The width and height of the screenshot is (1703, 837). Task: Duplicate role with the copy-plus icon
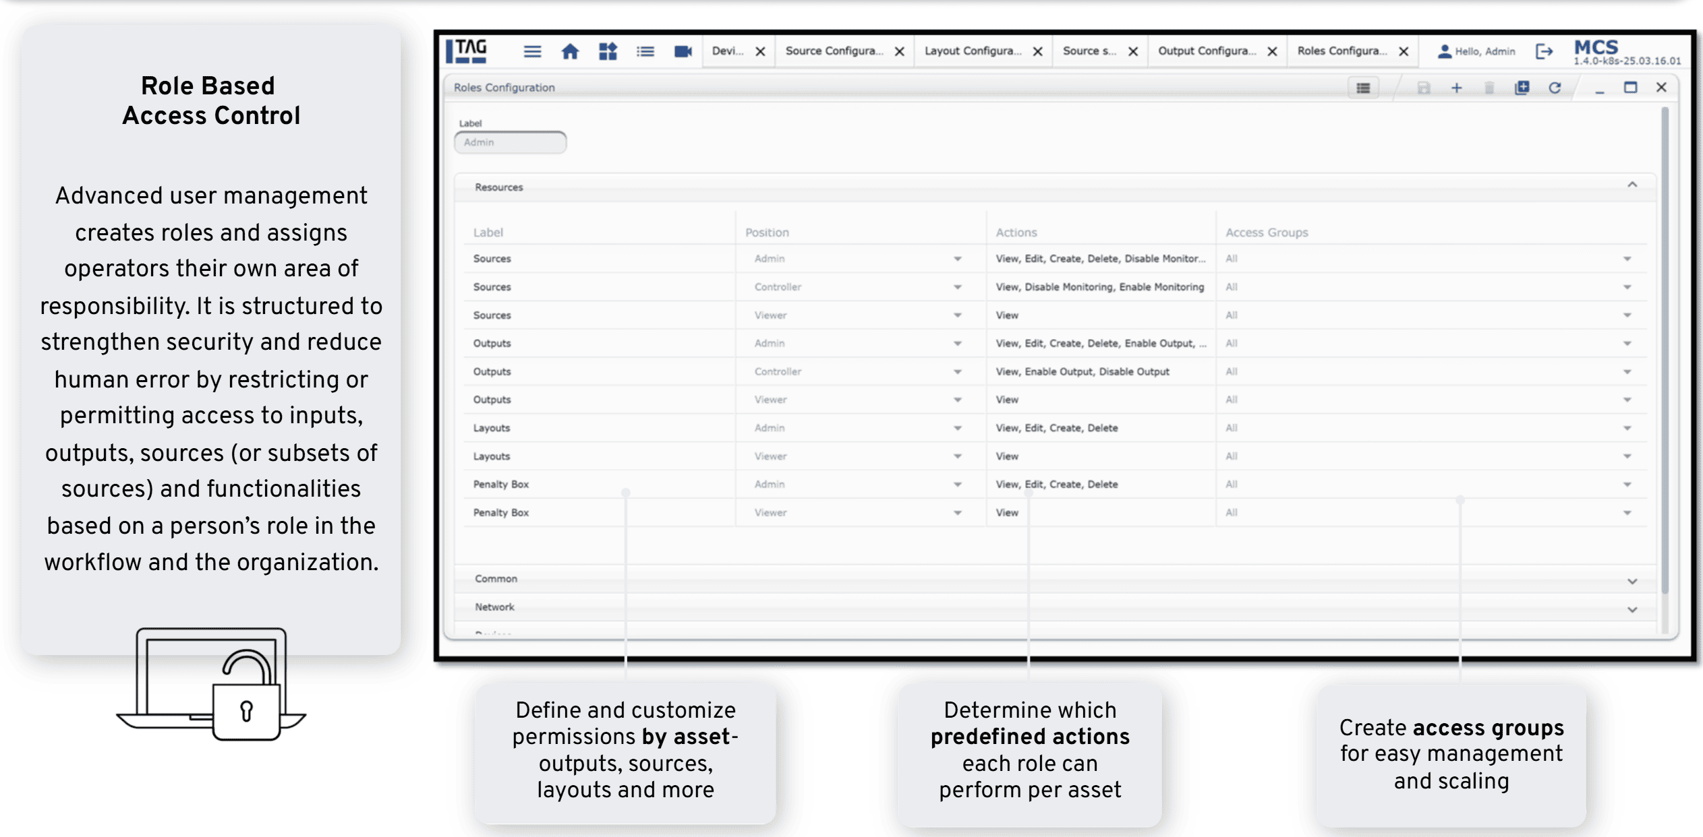[1522, 88]
